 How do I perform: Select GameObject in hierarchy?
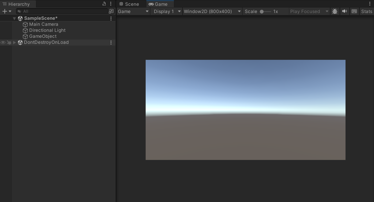[43, 36]
